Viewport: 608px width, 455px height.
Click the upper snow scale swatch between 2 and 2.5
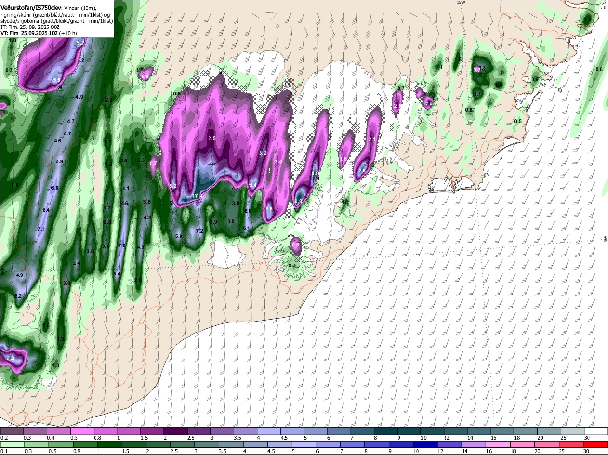click(x=175, y=431)
